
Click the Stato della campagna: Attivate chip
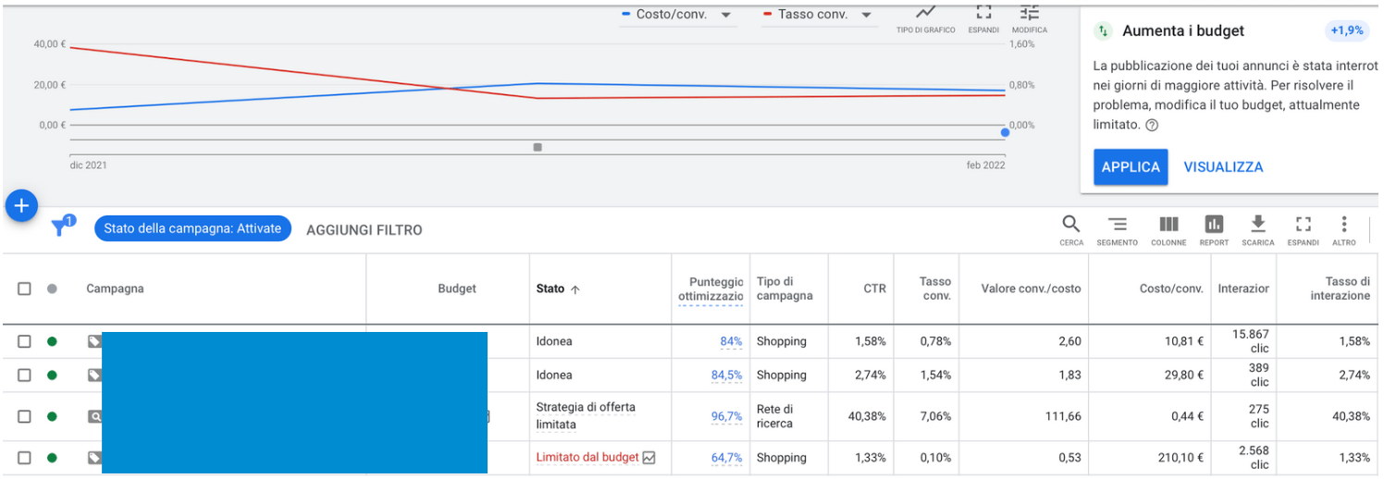(192, 228)
